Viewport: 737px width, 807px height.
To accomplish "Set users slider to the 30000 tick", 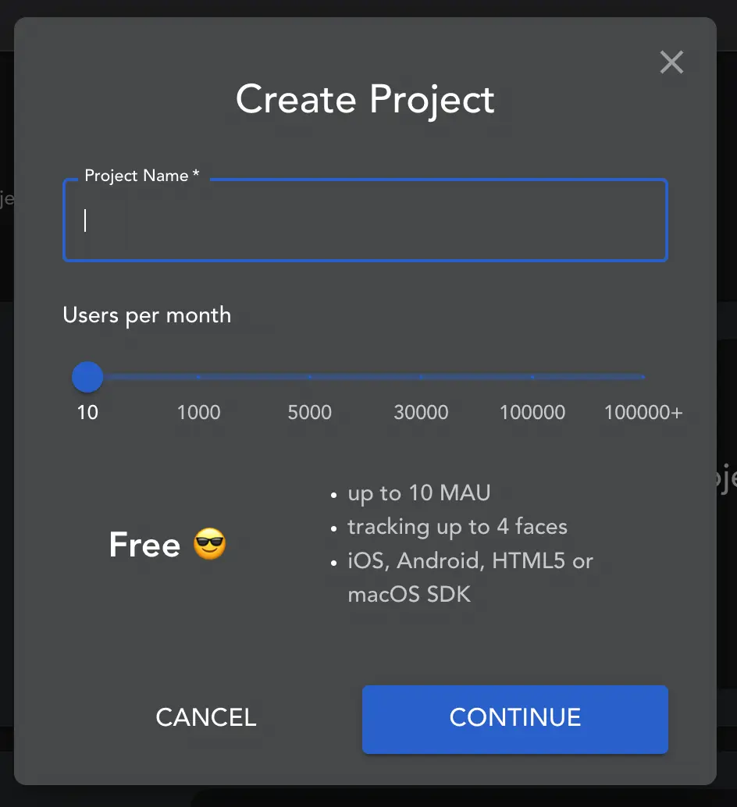I will point(421,377).
